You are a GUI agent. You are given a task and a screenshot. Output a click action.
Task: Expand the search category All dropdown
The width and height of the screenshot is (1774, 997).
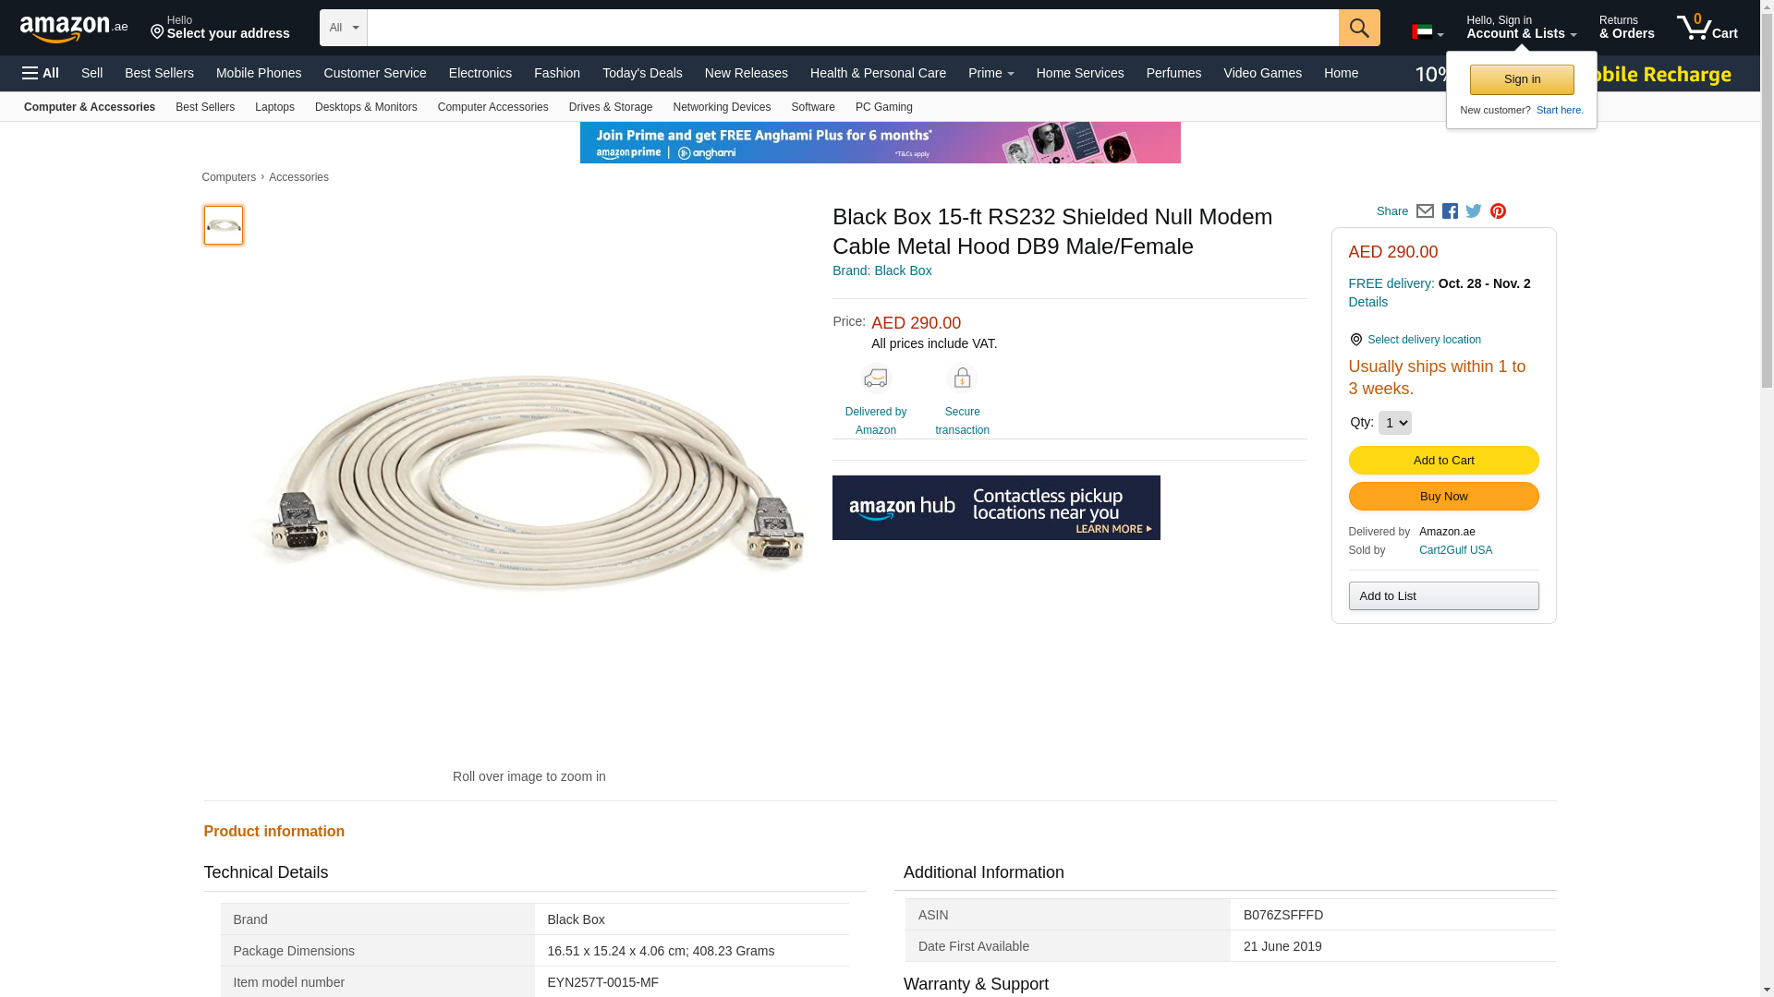pyautogui.click(x=344, y=28)
